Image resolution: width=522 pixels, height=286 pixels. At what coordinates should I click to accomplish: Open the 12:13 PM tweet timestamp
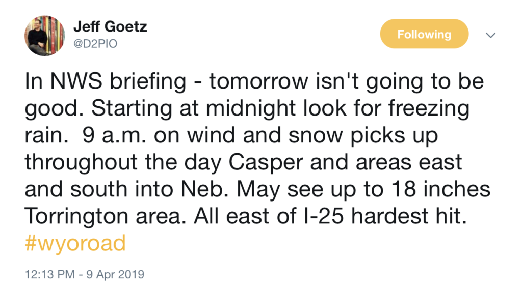pyautogui.click(x=50, y=274)
